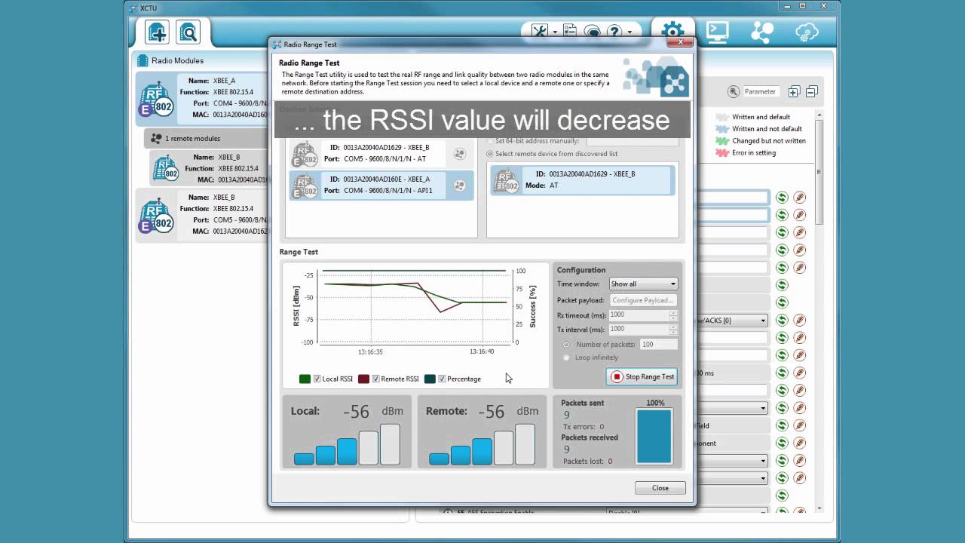Open the Help icon dropdown arrow
965x543 pixels.
pos(629,32)
